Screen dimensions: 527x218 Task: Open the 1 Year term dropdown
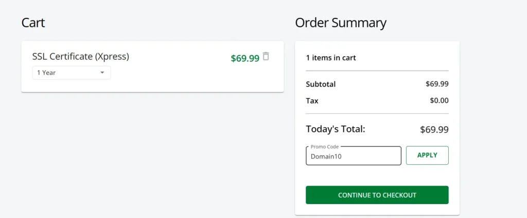[71, 73]
